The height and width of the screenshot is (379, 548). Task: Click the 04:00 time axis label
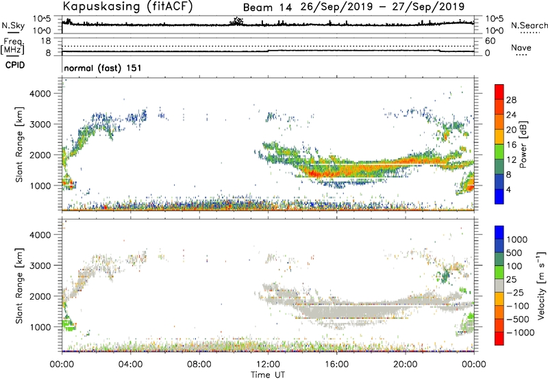[x=131, y=365]
